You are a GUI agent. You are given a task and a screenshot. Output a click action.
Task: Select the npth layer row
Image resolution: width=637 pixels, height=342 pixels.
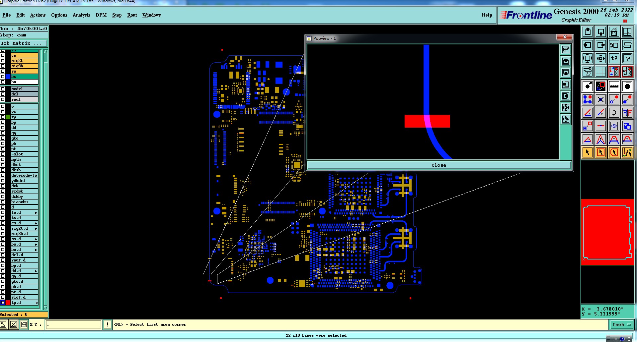point(24,159)
